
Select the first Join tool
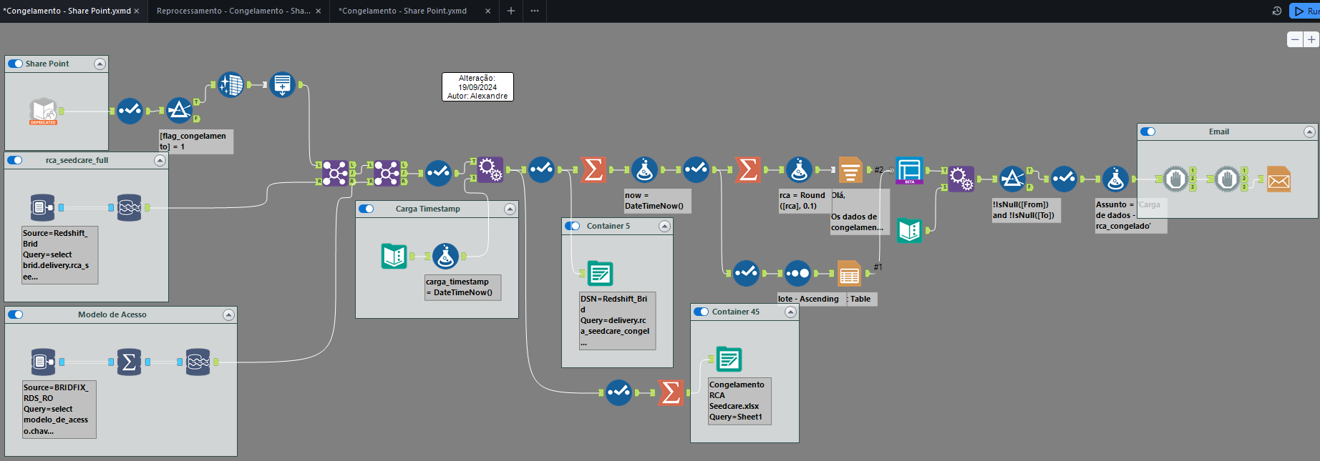tap(335, 172)
